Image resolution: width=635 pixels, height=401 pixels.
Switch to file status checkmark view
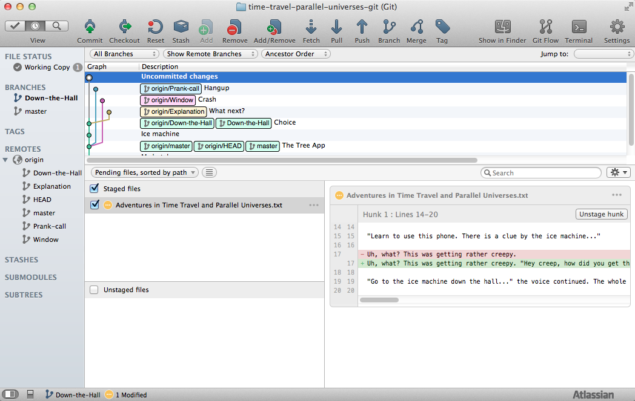click(15, 26)
